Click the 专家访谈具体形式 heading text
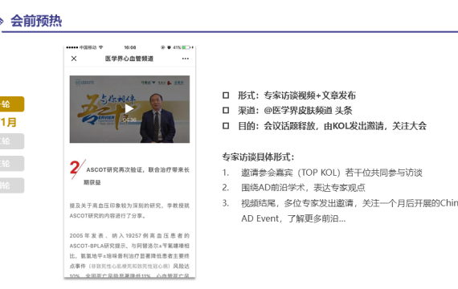The width and height of the screenshot is (458, 289). [258, 157]
